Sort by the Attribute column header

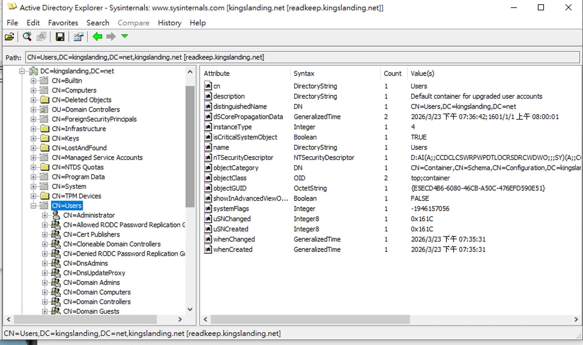click(x=245, y=73)
